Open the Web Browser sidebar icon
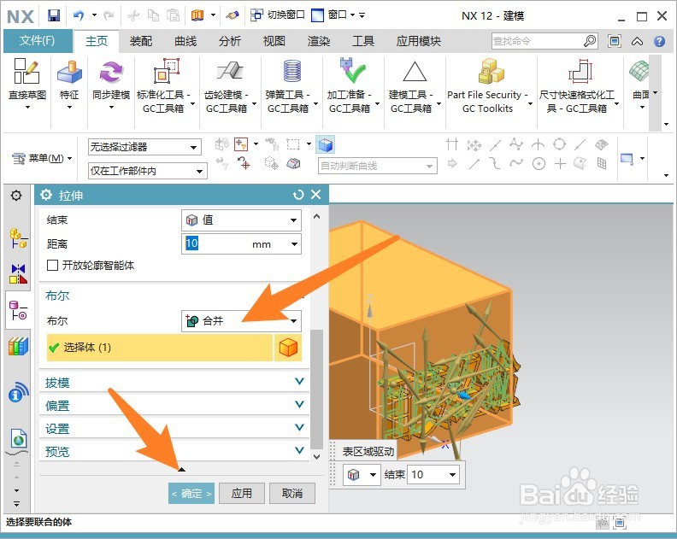The width and height of the screenshot is (677, 539). [x=18, y=439]
